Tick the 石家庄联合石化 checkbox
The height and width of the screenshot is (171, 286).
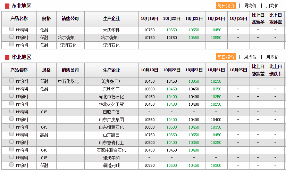(11, 149)
